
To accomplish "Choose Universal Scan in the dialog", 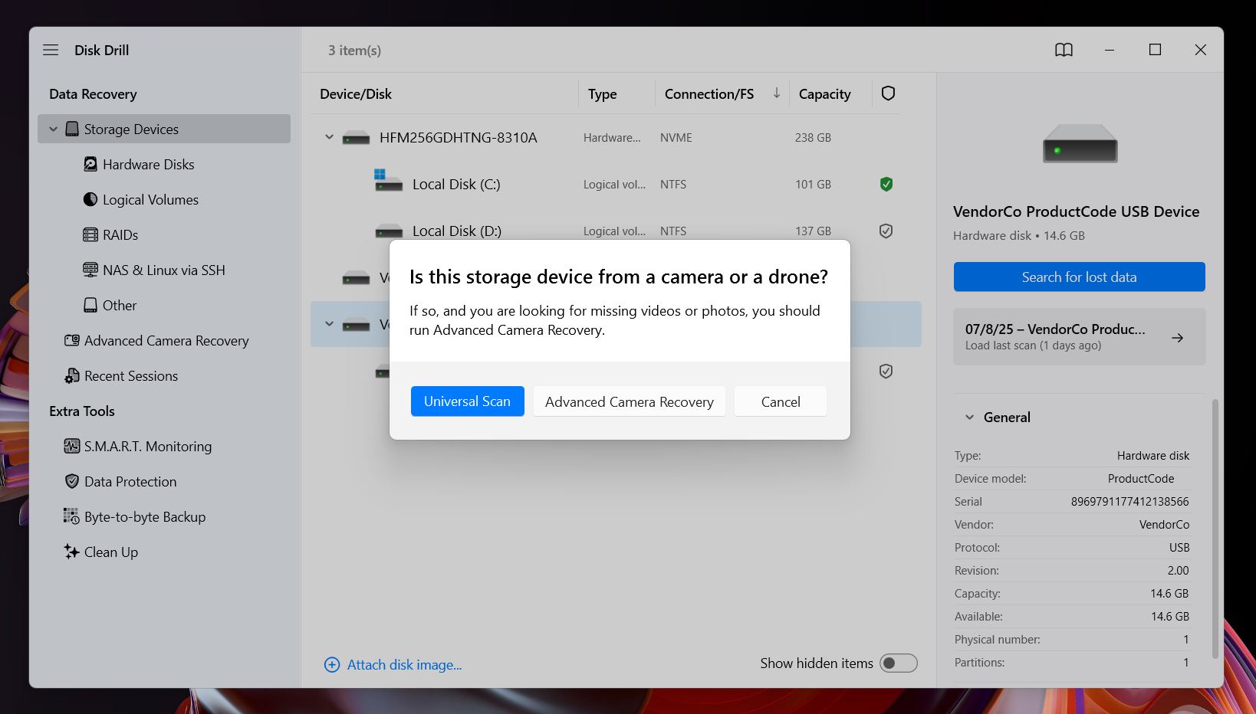I will click(467, 401).
